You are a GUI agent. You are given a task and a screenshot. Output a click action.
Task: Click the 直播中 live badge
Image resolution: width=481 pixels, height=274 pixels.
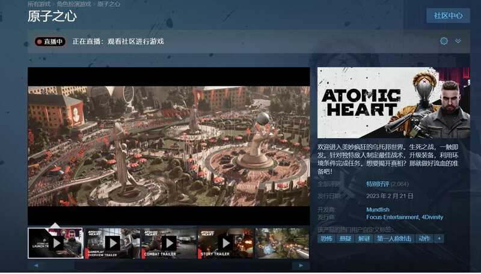coord(50,41)
